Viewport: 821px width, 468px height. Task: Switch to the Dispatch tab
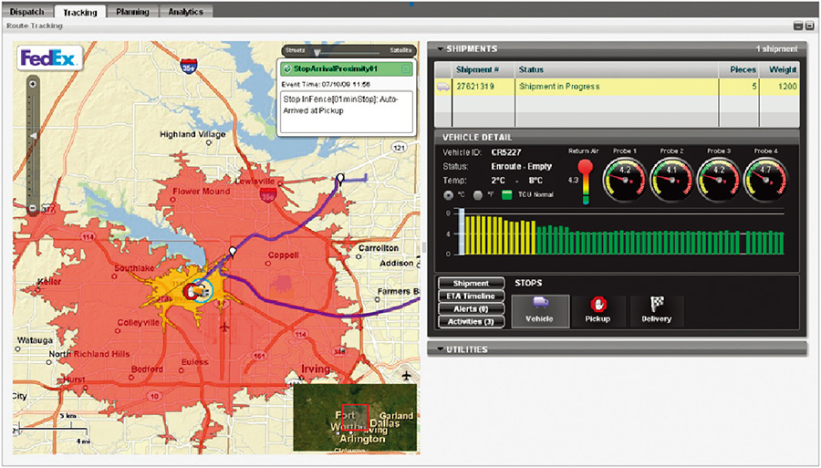point(26,12)
